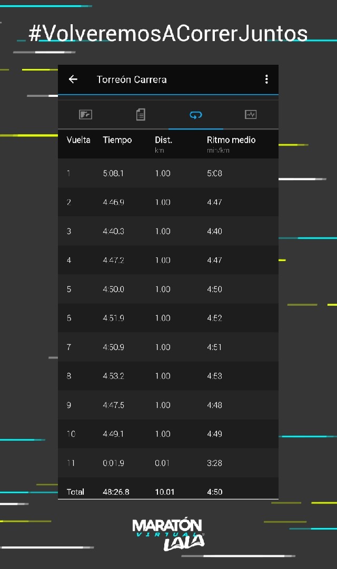The width and height of the screenshot is (337, 569).
Task: Open the stats details tab icon
Action: [141, 114]
